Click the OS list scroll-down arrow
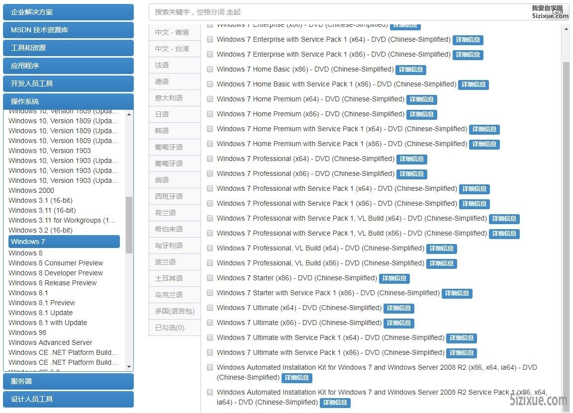 pyautogui.click(x=129, y=367)
